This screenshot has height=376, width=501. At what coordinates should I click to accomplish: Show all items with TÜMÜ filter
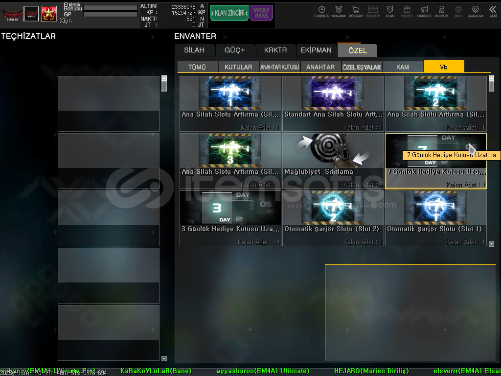pyautogui.click(x=197, y=67)
